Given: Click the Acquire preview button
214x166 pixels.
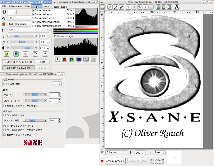Looking at the screenshot, I should [x=115, y=161].
